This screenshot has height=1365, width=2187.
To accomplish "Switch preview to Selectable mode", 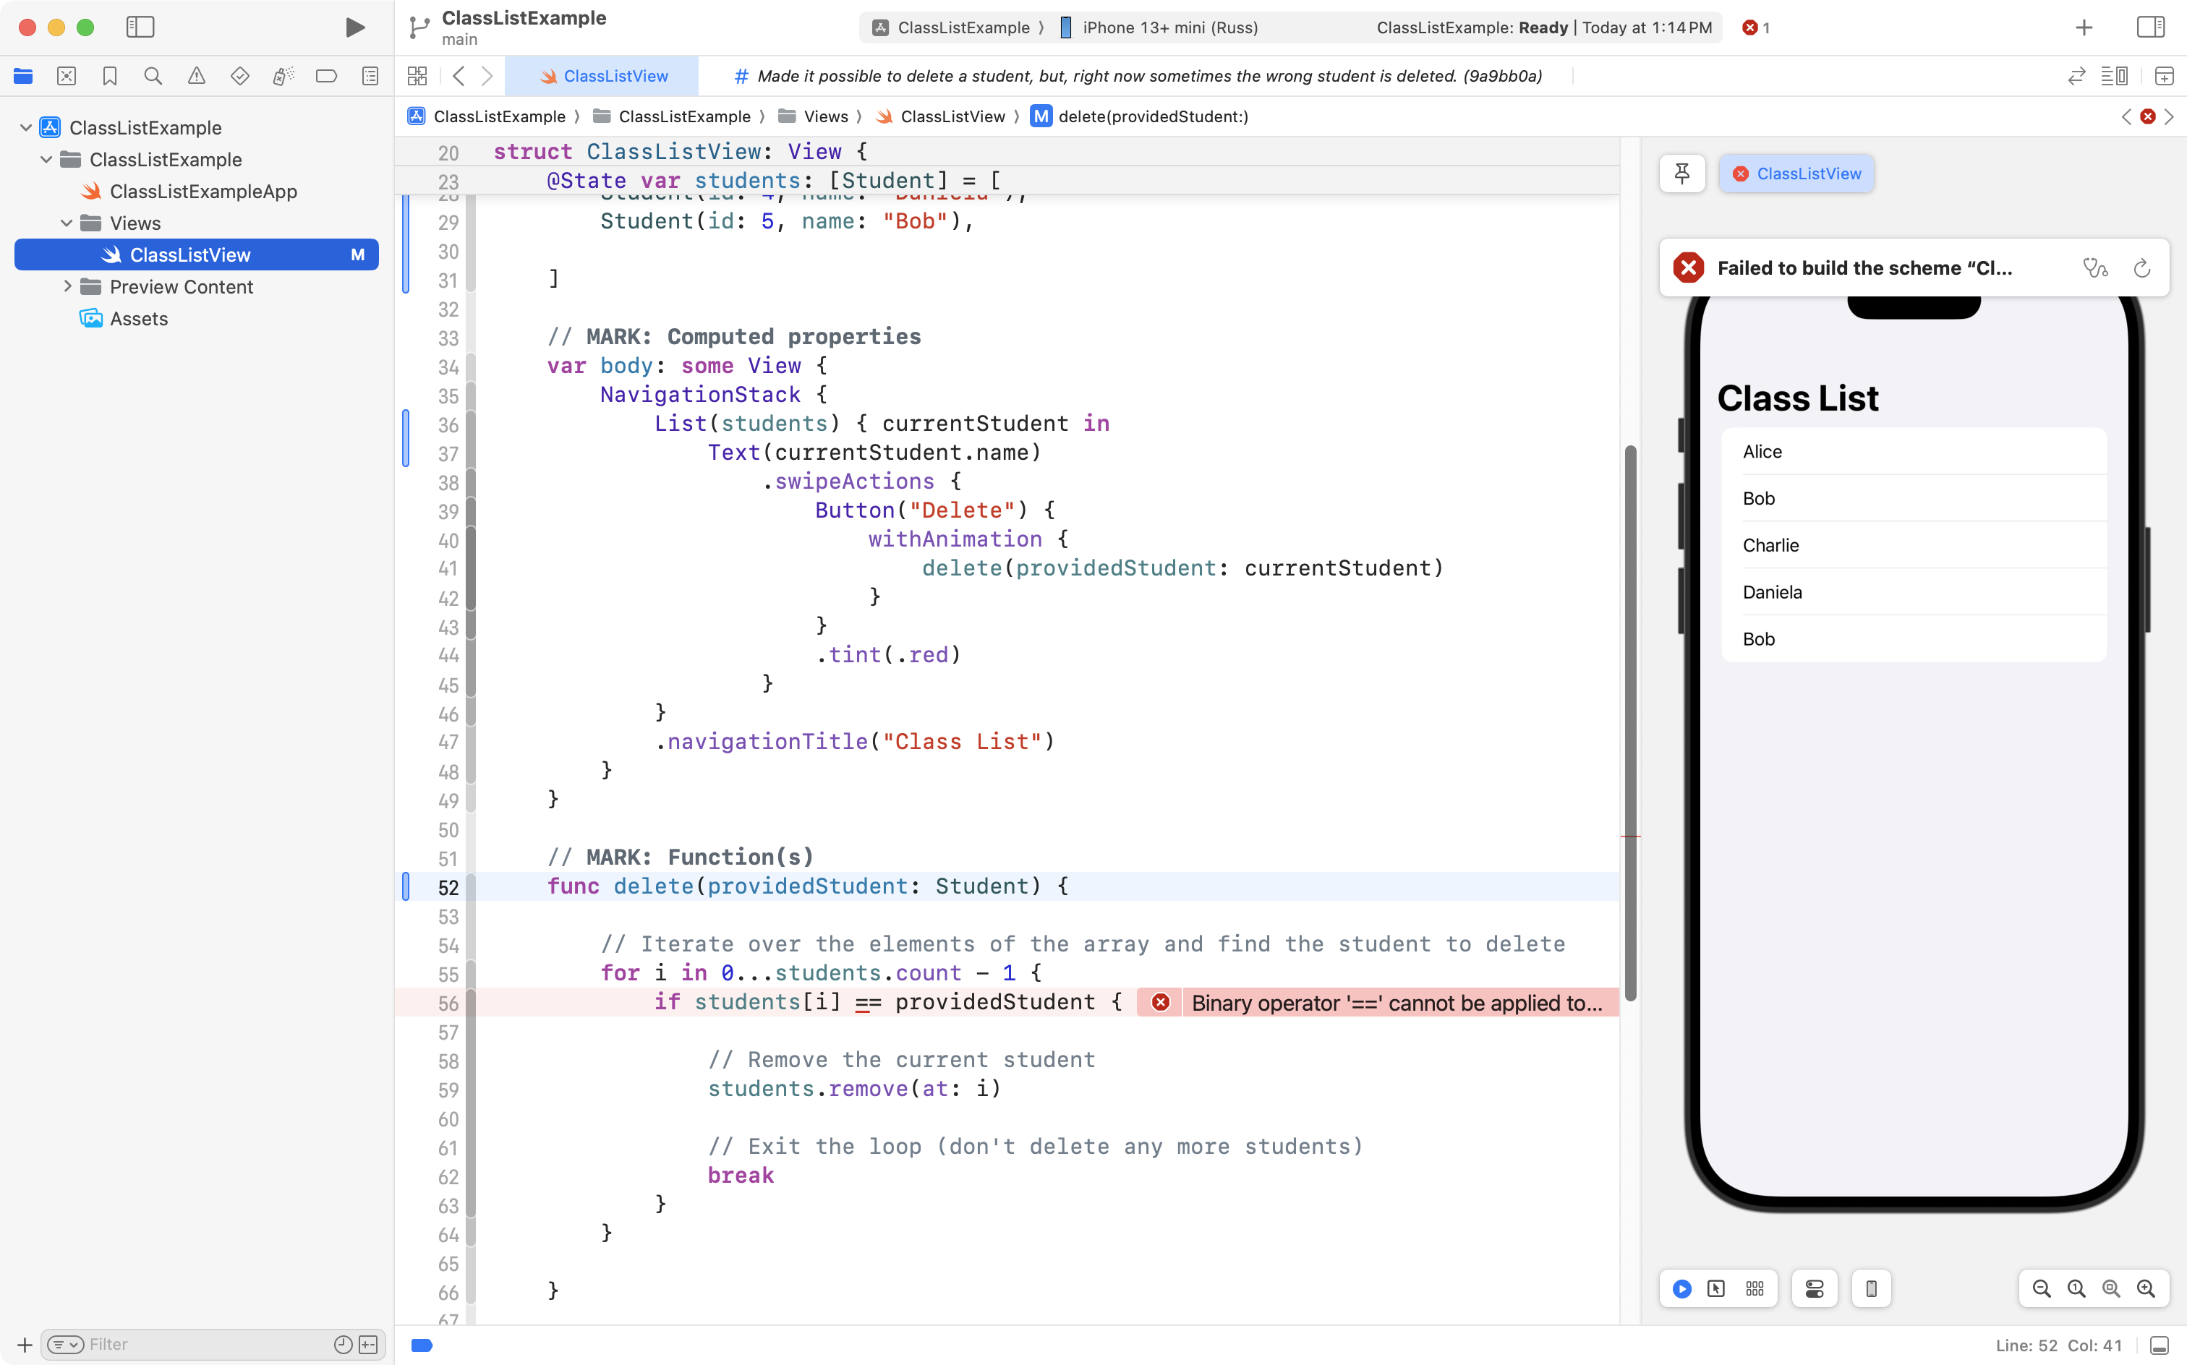I will pyautogui.click(x=1717, y=1288).
